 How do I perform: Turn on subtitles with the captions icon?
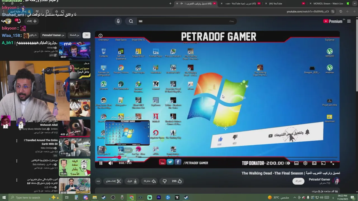(296, 163)
